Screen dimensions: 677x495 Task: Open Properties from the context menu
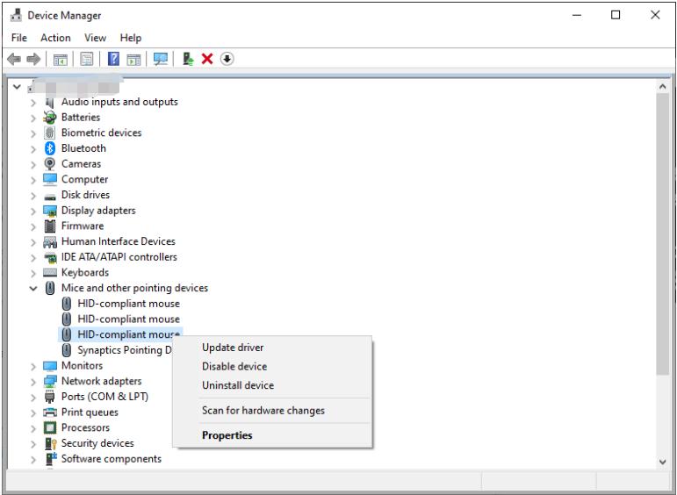coord(227,435)
